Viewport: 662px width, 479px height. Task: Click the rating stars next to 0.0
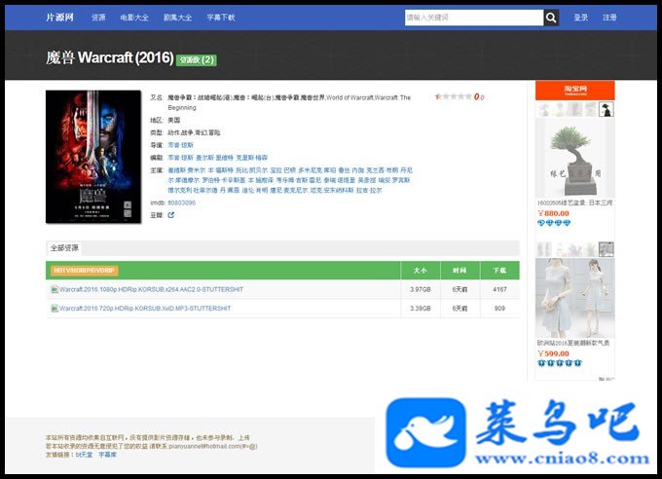pyautogui.click(x=454, y=96)
